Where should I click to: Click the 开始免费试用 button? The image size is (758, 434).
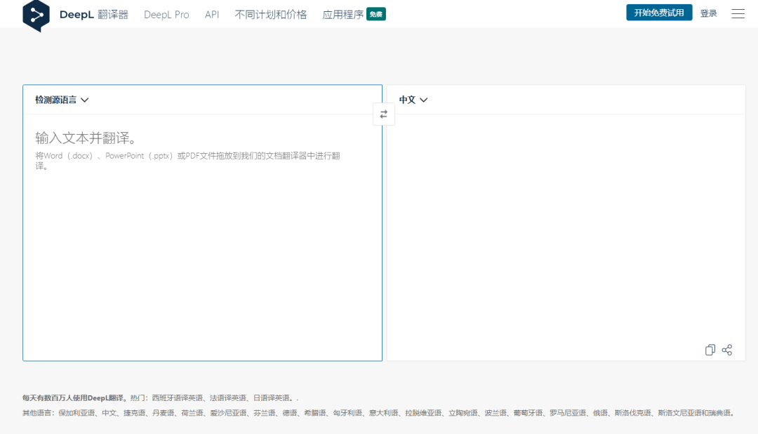coord(659,13)
